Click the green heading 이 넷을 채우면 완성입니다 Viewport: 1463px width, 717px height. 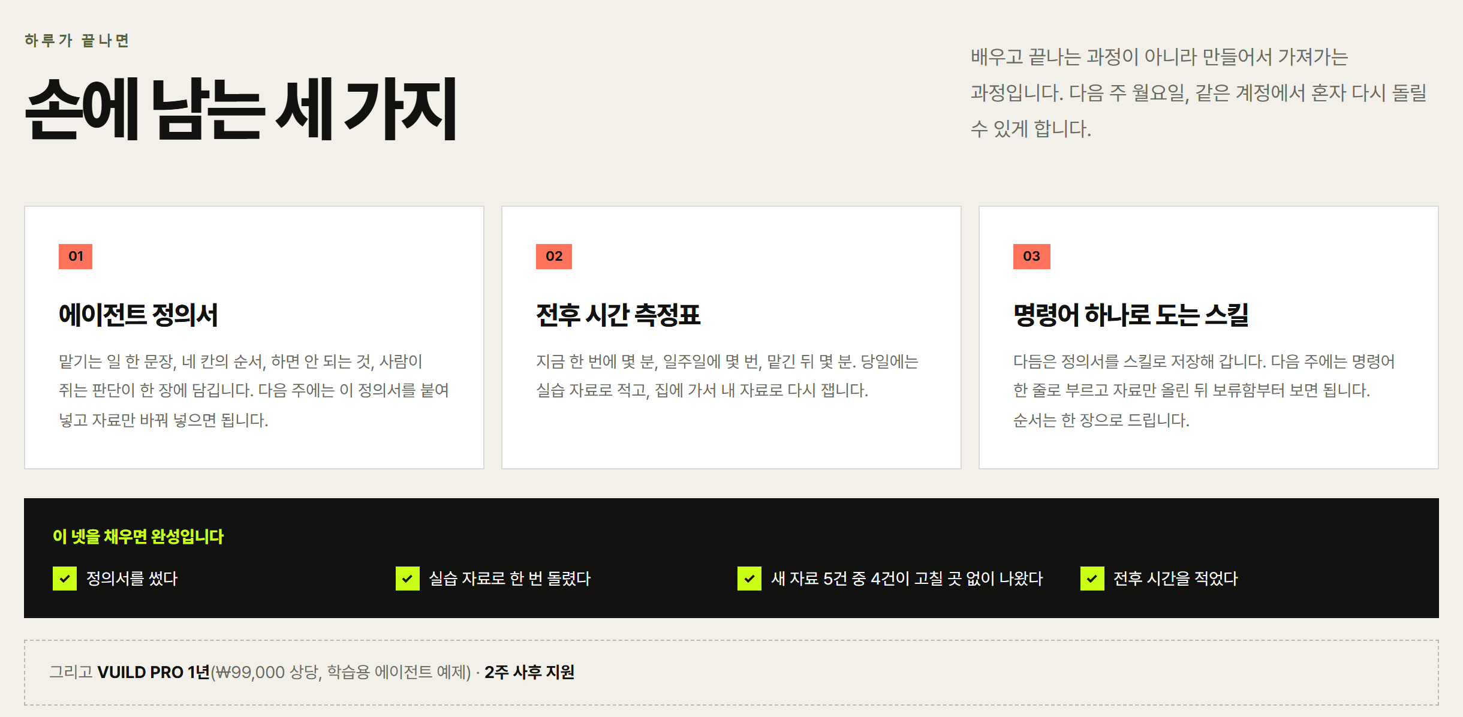click(138, 536)
